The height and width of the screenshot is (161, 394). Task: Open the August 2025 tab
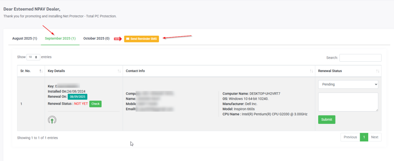tap(25, 39)
